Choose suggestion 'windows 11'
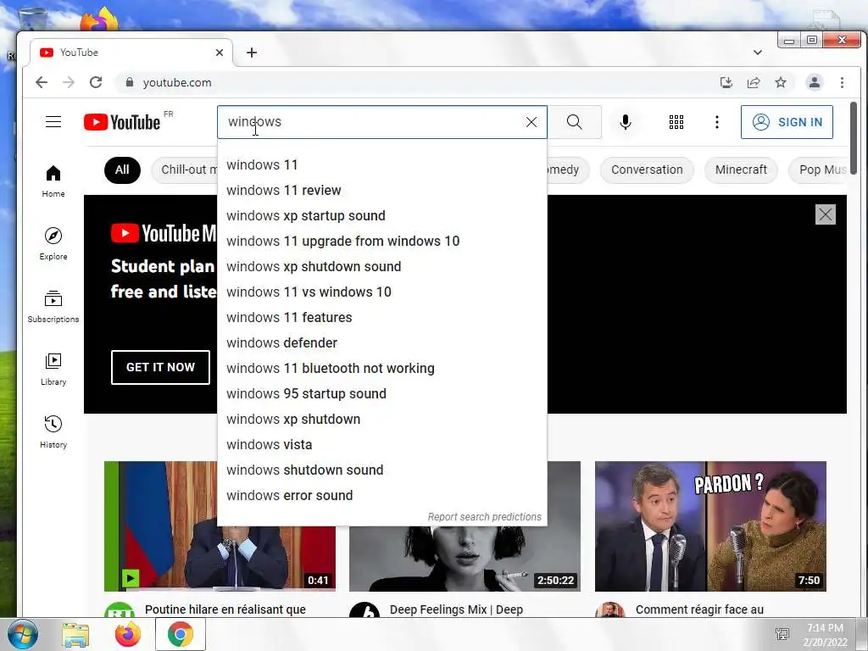 [382, 165]
